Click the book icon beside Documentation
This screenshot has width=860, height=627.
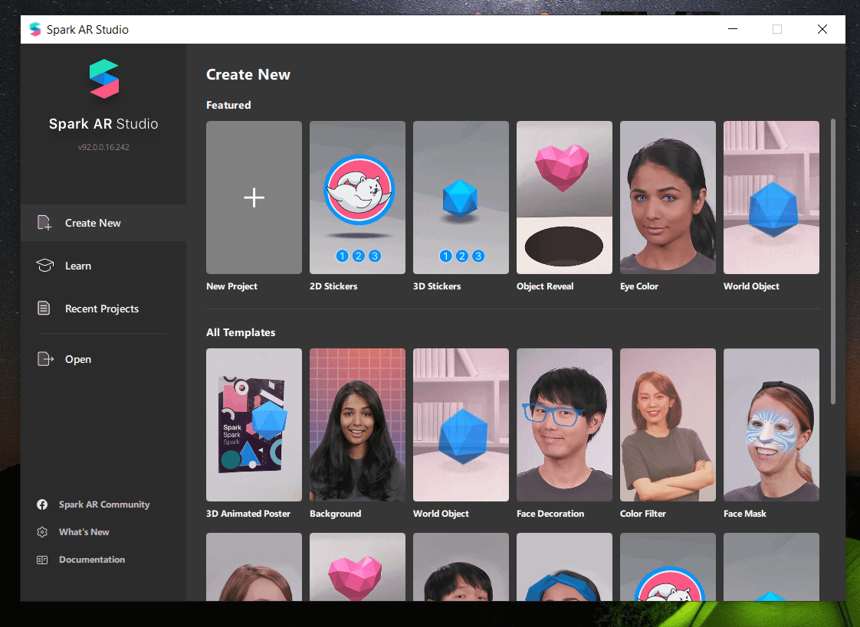42,560
